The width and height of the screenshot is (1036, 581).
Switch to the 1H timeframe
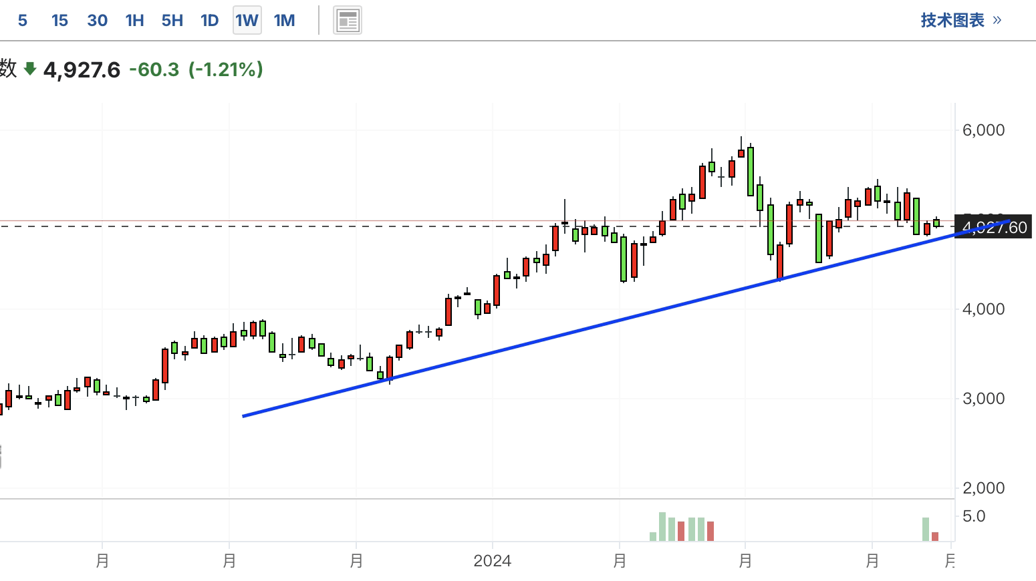[134, 20]
